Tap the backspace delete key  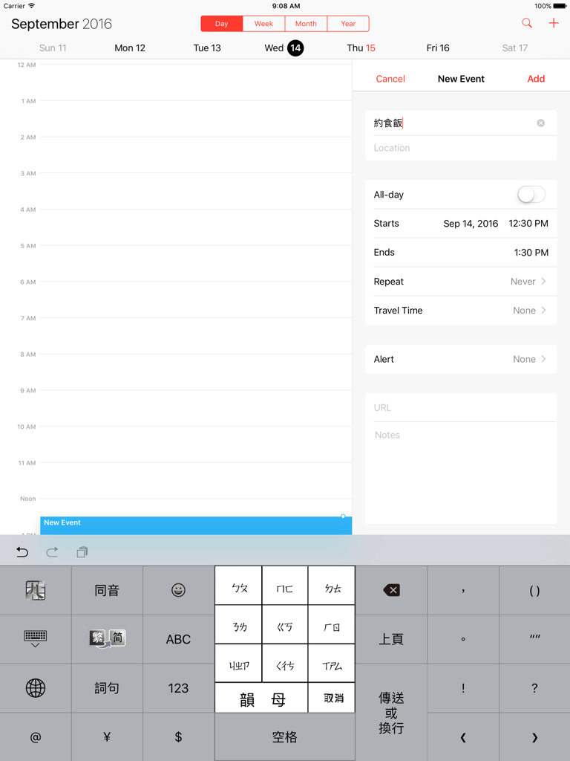click(x=391, y=590)
